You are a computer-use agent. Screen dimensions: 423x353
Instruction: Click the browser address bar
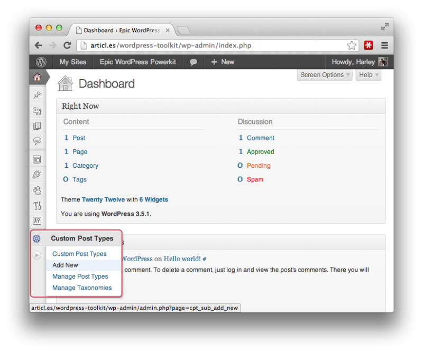[x=218, y=45]
